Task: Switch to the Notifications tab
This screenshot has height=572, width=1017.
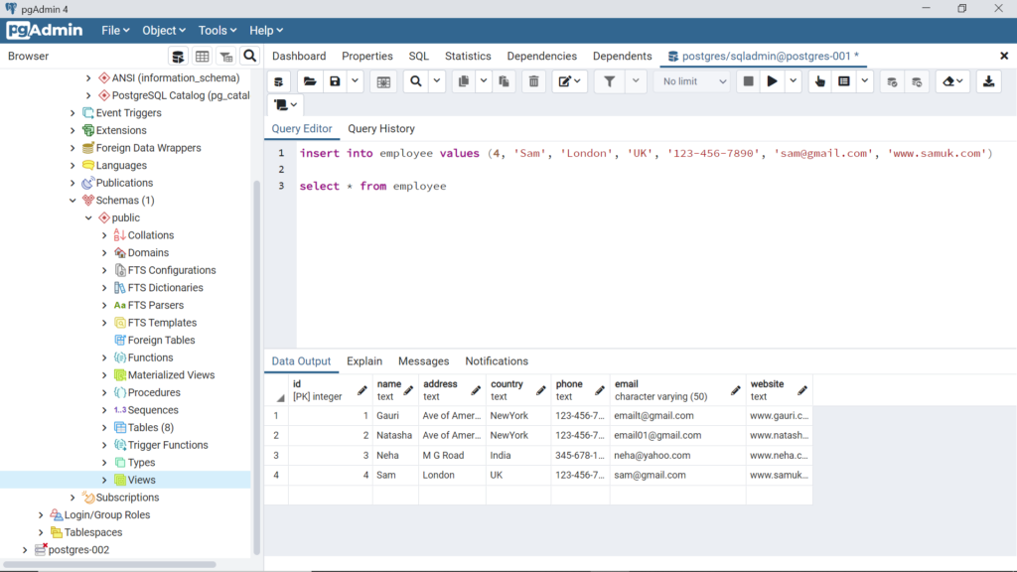Action: click(497, 361)
